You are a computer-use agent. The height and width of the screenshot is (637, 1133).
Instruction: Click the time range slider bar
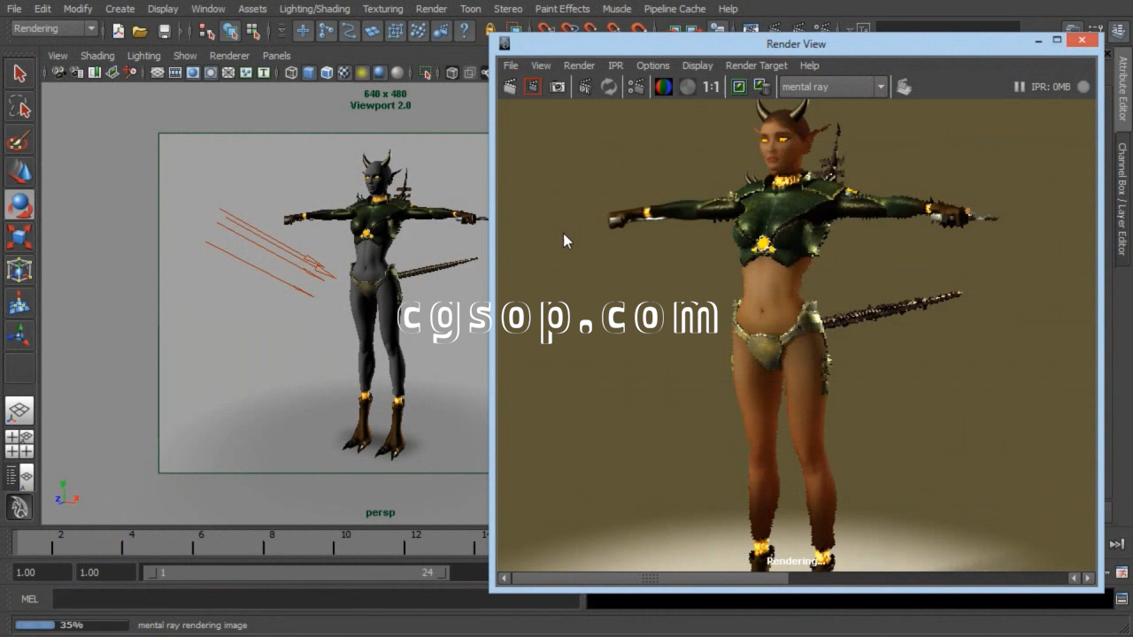tap(297, 572)
